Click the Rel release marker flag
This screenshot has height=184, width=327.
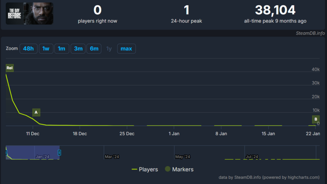[9, 68]
